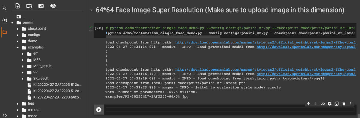Collapse the Face Image Super Resolution section
360x118 pixels.
pos(91,10)
